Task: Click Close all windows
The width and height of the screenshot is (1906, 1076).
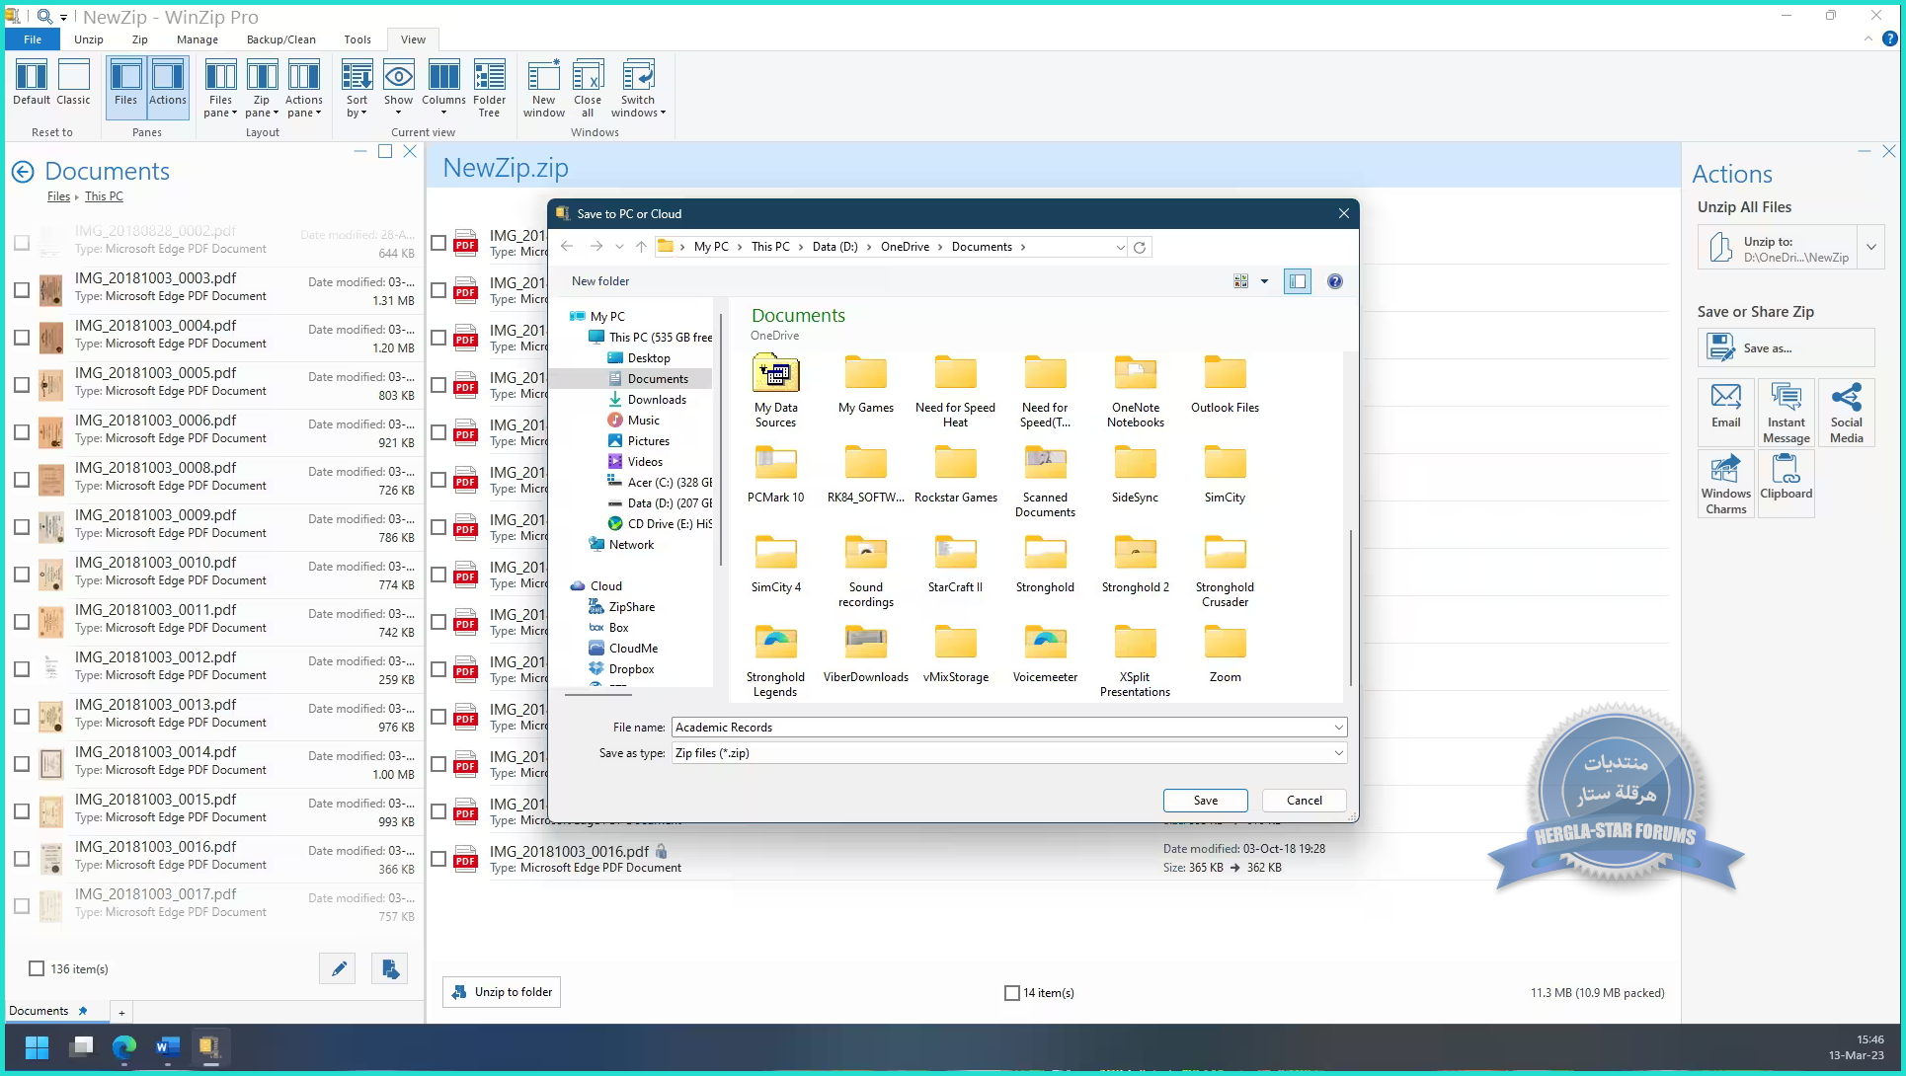Action: pyautogui.click(x=588, y=88)
